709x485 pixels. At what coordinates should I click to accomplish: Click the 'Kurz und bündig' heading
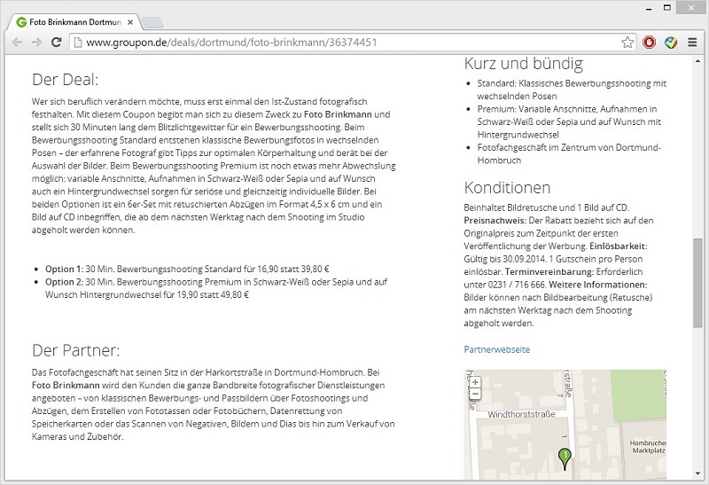tap(524, 63)
